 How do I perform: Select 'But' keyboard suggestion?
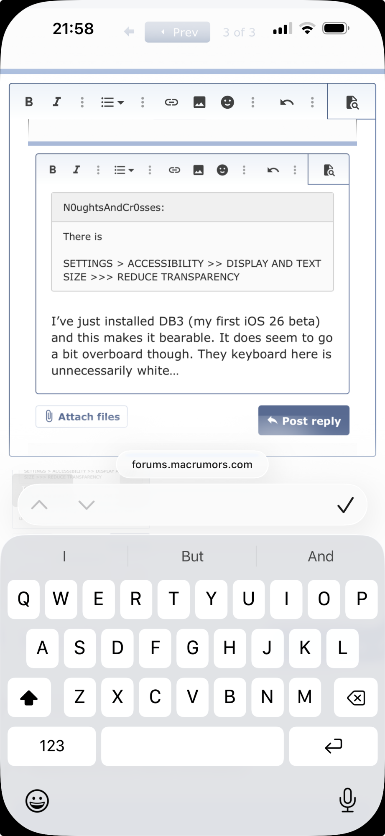(192, 556)
